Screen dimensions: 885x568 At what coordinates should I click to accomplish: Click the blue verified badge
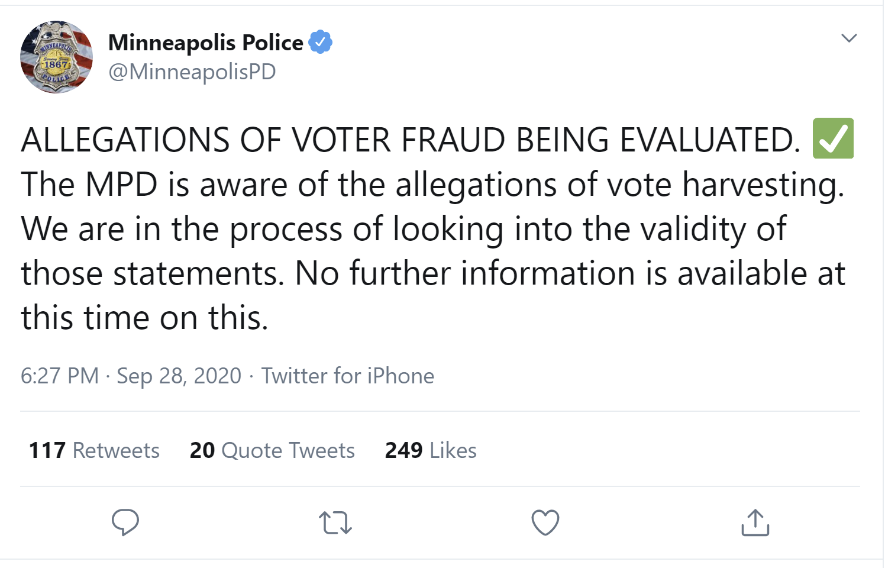click(x=321, y=42)
